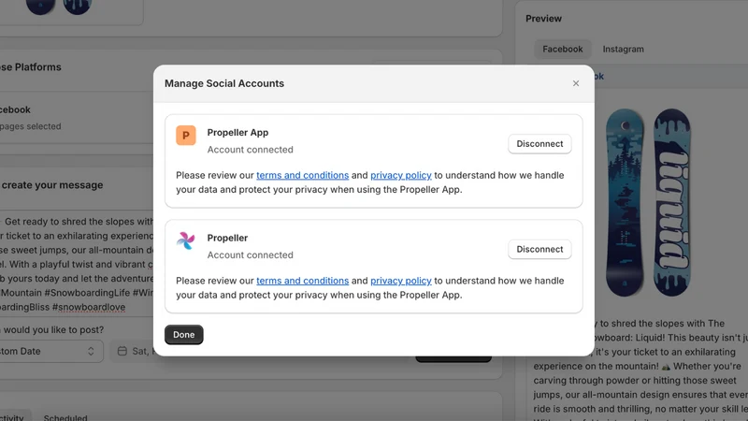Click the Preview panel heading

click(x=543, y=19)
